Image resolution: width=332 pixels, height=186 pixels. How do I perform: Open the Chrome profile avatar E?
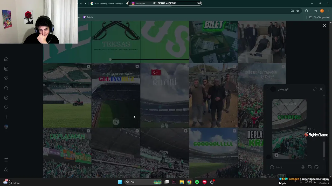click(322, 11)
